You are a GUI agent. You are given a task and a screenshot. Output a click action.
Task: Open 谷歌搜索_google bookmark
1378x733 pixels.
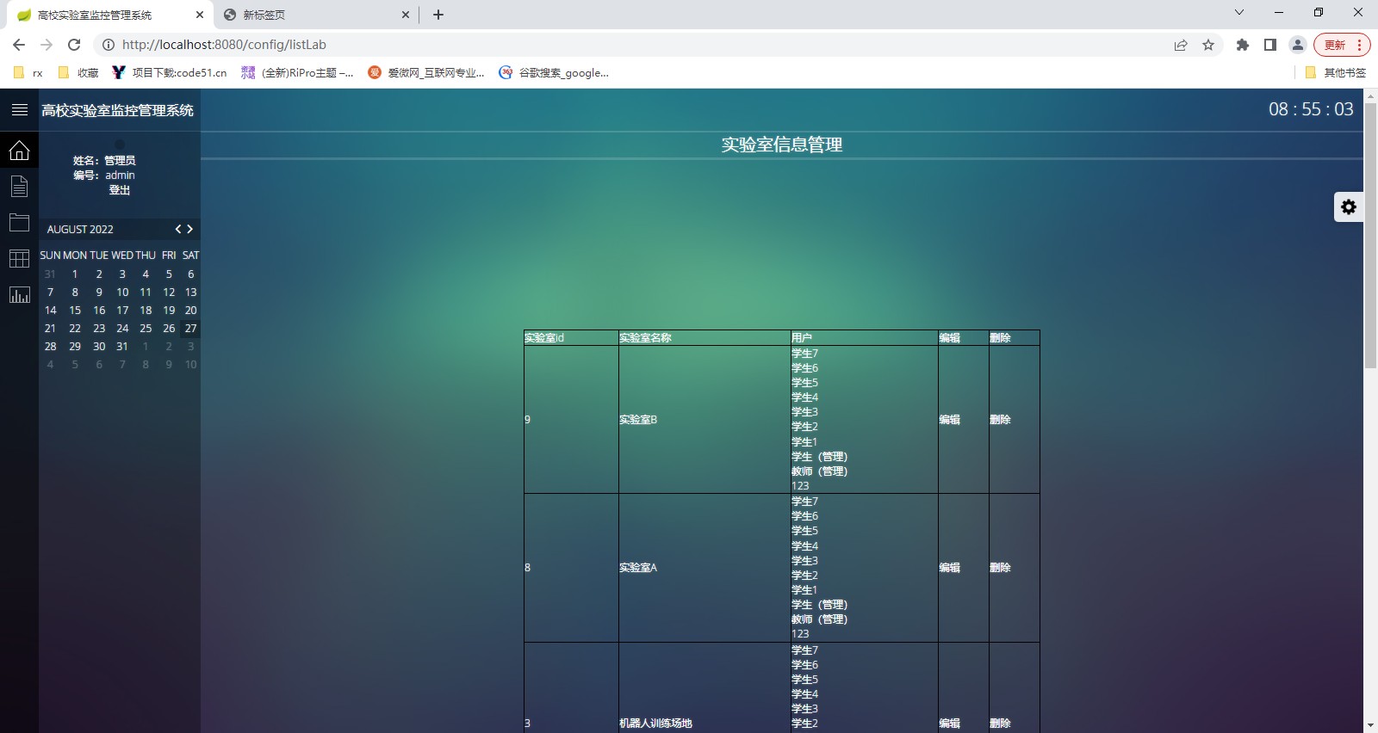[554, 73]
